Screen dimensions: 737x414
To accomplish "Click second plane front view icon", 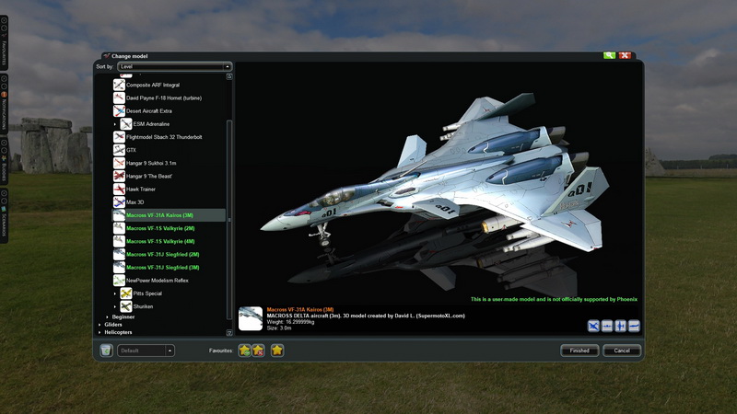I will point(607,326).
